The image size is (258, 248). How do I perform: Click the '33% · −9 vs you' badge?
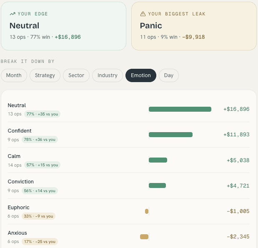(x=38, y=216)
